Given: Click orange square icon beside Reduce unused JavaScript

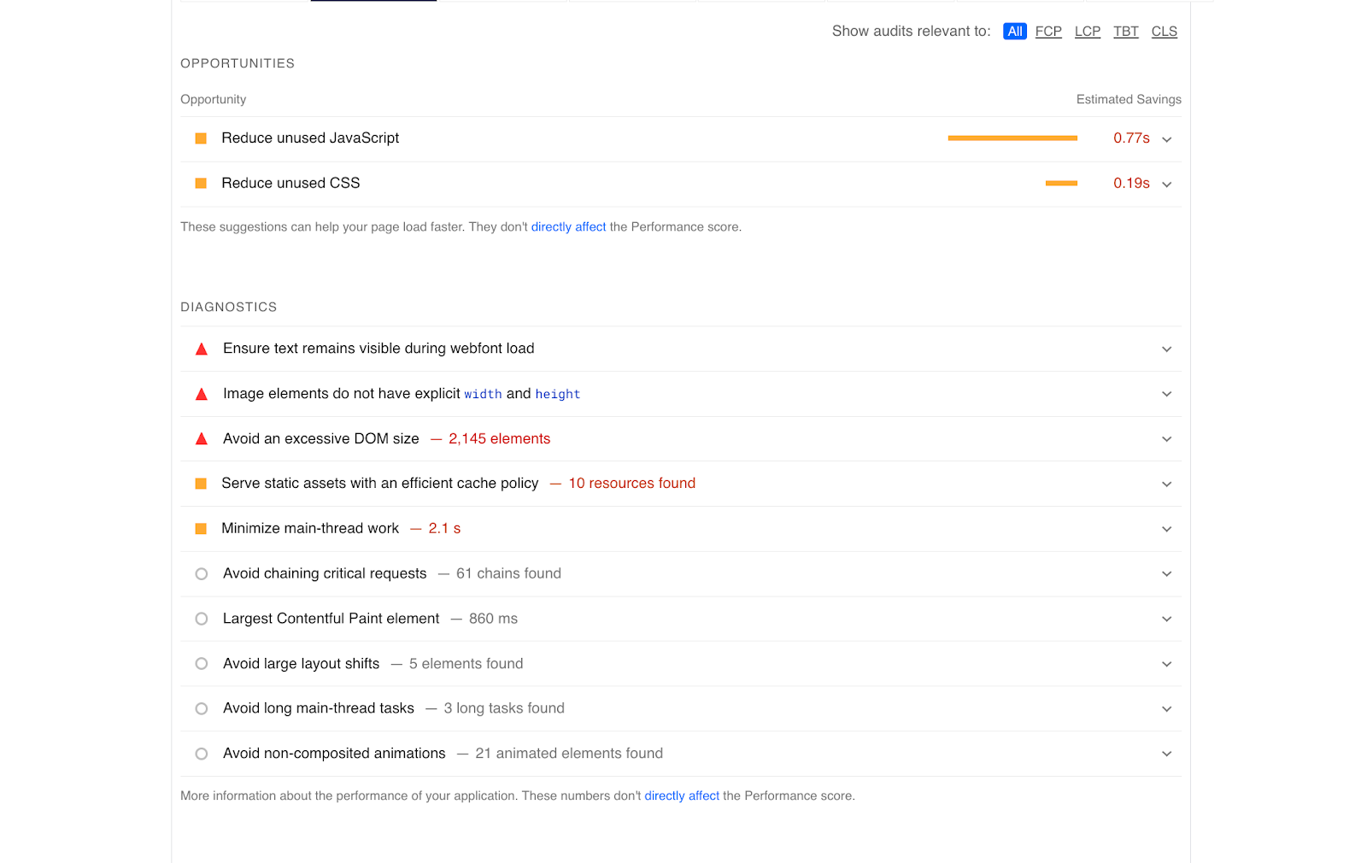Looking at the screenshot, I should click(201, 138).
